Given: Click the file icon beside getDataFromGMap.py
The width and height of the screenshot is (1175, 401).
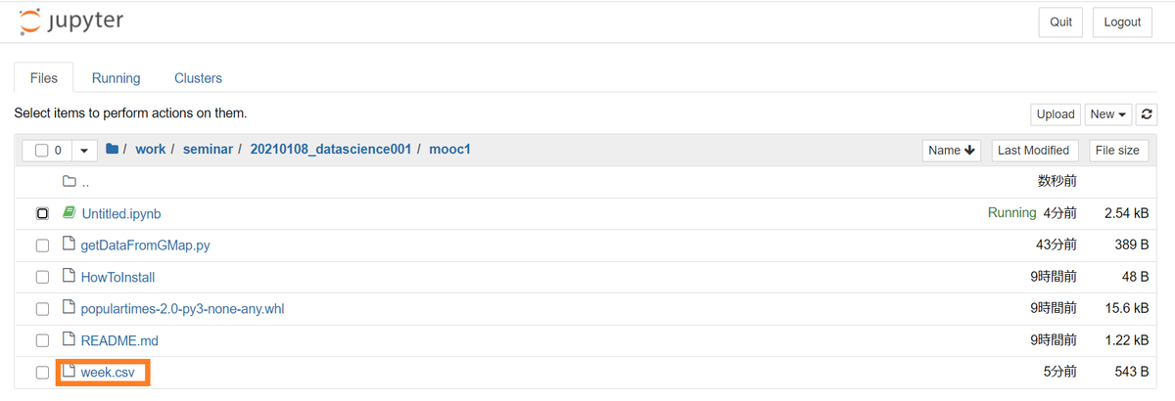Looking at the screenshot, I should point(69,244).
